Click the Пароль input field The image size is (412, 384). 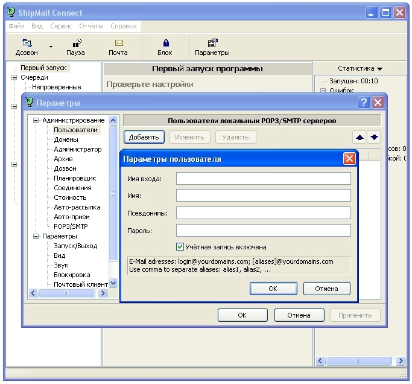tap(263, 230)
